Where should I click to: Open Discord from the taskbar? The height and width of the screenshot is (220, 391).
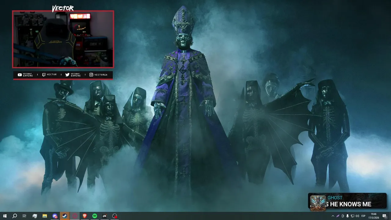55,216
